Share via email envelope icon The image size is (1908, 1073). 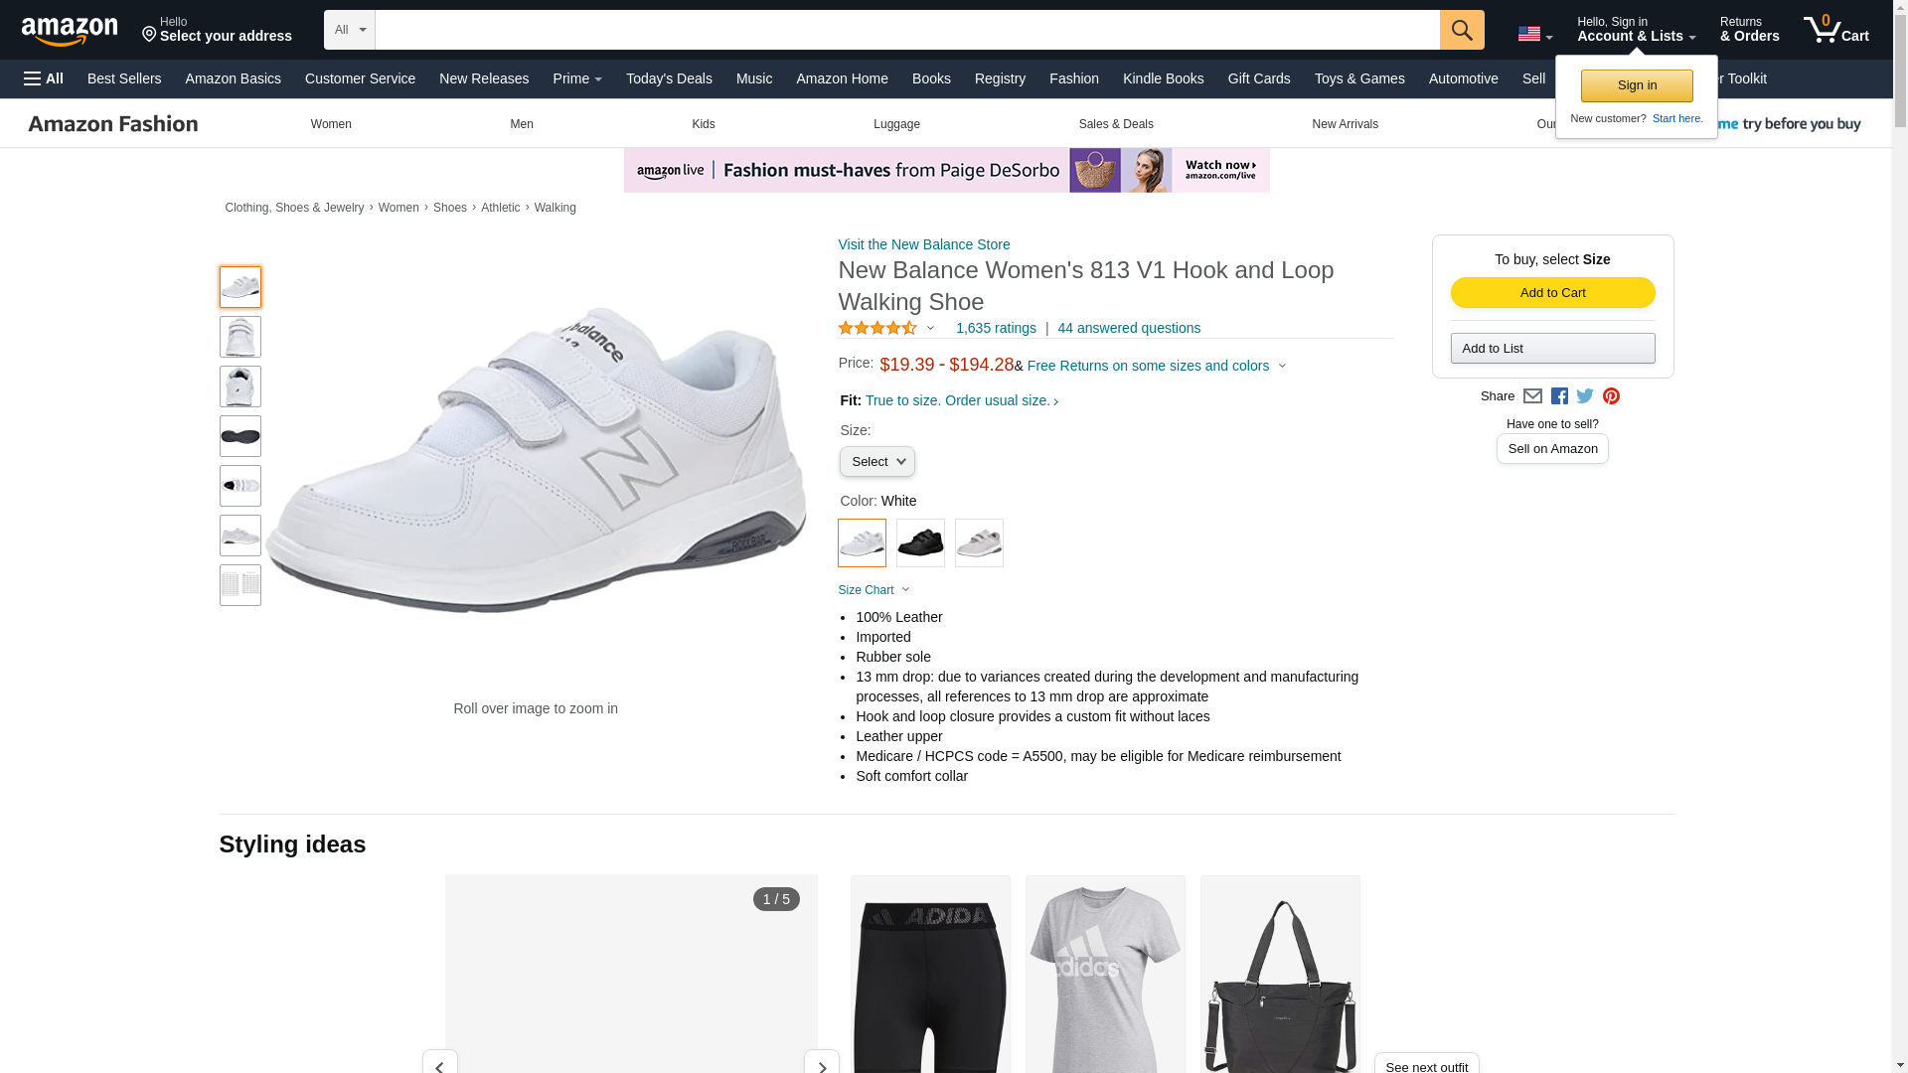(x=1532, y=396)
